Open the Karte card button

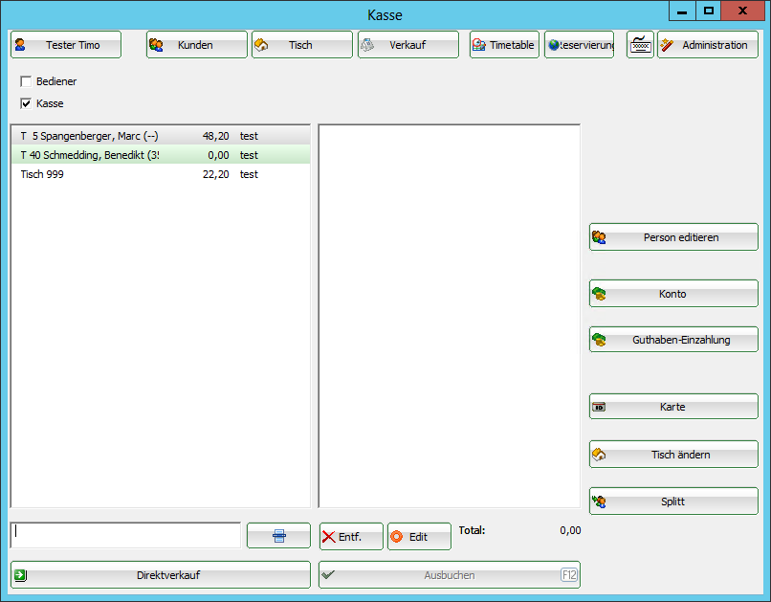pyautogui.click(x=672, y=407)
